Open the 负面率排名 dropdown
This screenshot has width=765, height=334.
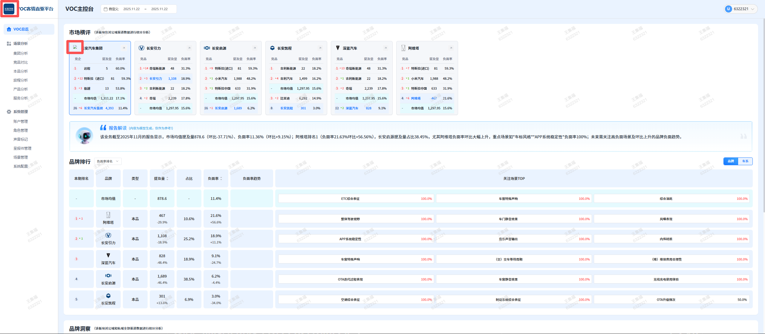pos(108,161)
